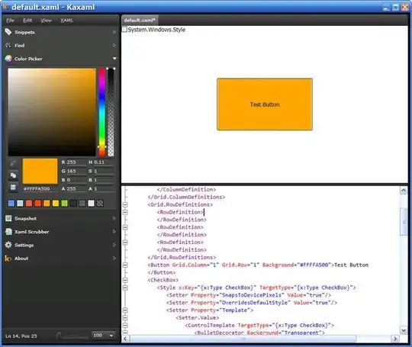This screenshot has height=347, width=412.
Task: Click the hex color field #FFFFA500
Action: tap(40, 188)
